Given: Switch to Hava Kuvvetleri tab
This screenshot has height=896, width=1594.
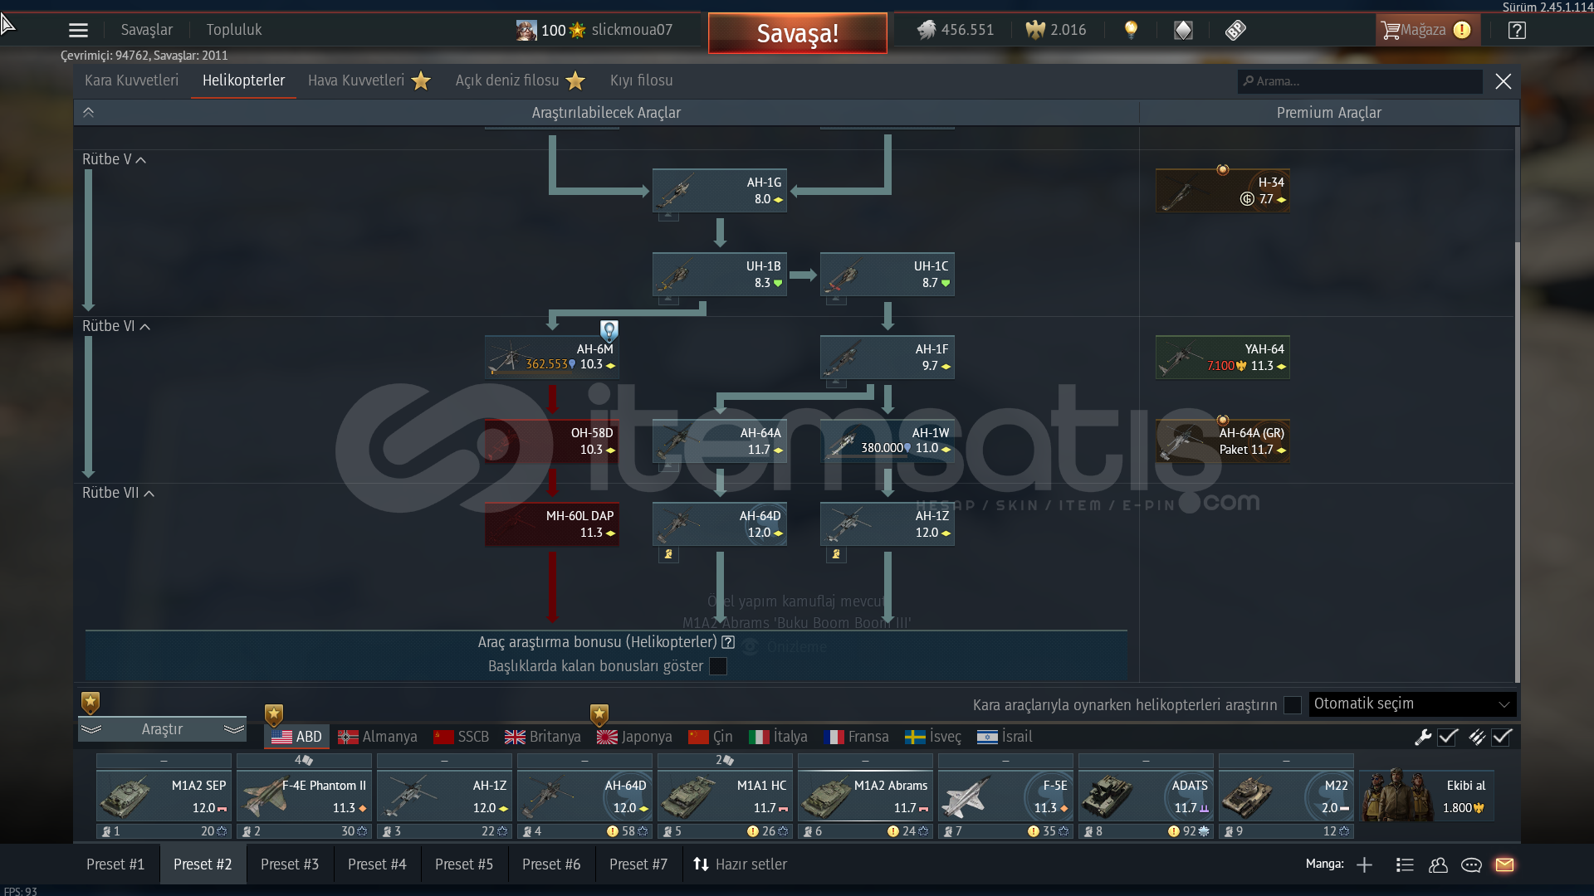Looking at the screenshot, I should point(369,80).
